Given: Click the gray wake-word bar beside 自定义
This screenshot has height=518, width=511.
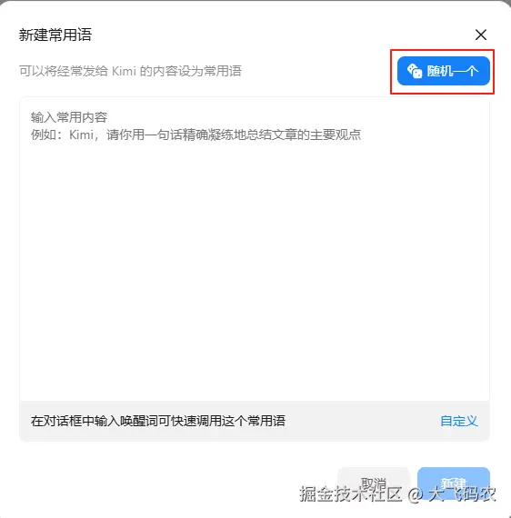Looking at the screenshot, I should [x=255, y=421].
